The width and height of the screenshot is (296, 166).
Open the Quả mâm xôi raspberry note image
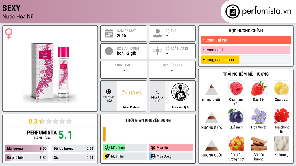coord(236,88)
